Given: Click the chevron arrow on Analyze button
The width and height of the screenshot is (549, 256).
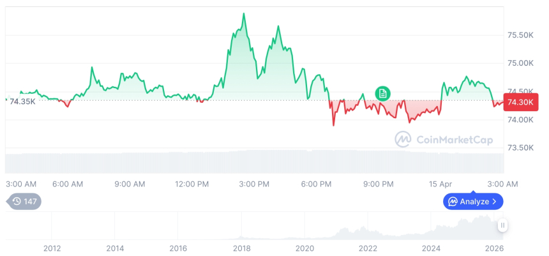Looking at the screenshot, I should (x=494, y=202).
